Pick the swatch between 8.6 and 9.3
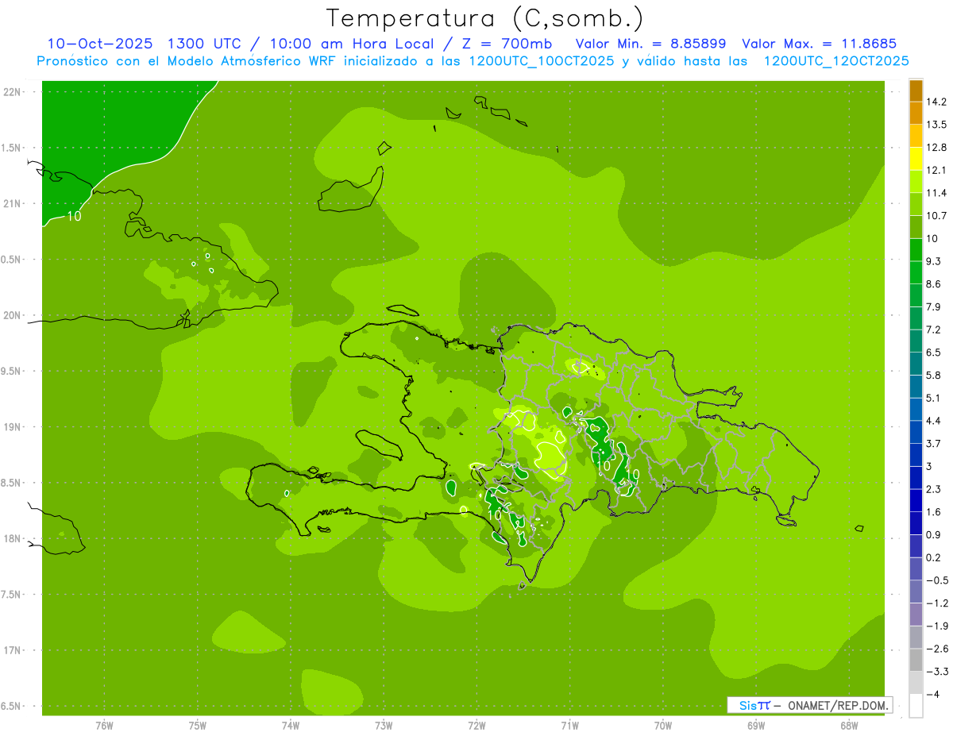The height and width of the screenshot is (736, 953). [x=916, y=272]
